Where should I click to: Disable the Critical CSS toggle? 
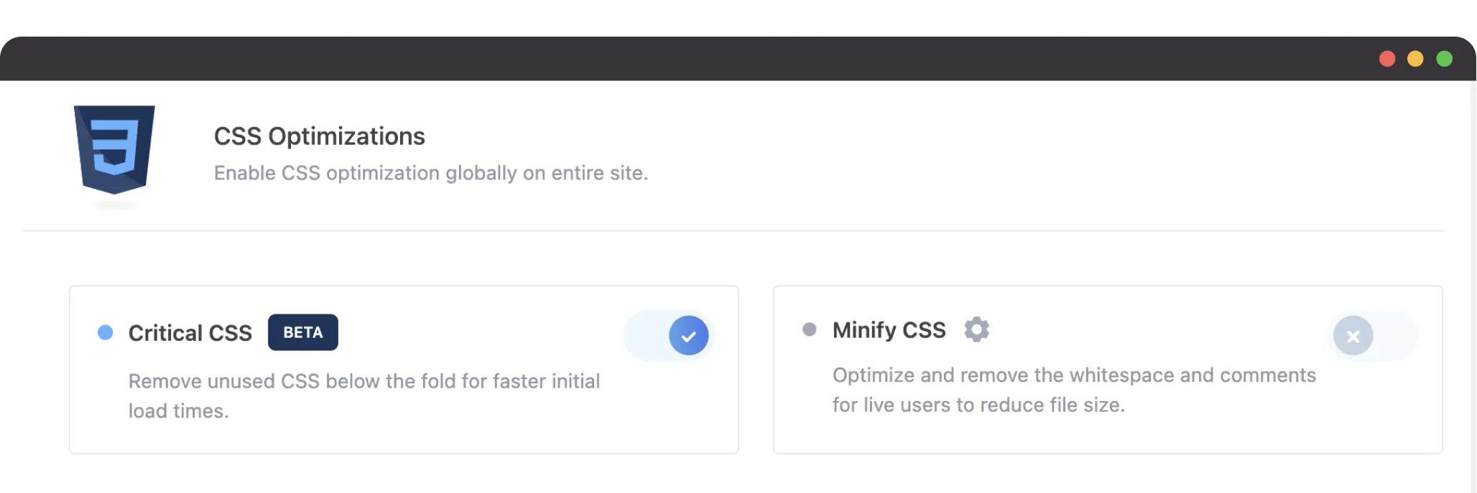(669, 335)
